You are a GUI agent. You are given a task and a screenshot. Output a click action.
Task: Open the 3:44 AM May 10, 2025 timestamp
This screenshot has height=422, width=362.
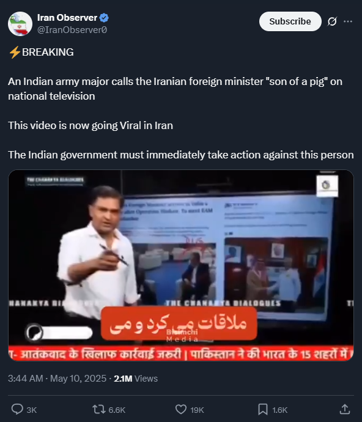(x=57, y=379)
